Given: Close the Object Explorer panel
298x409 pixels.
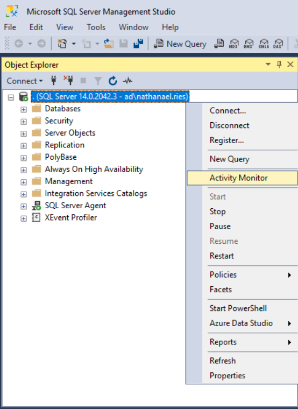Looking at the screenshot, I should (290, 65).
